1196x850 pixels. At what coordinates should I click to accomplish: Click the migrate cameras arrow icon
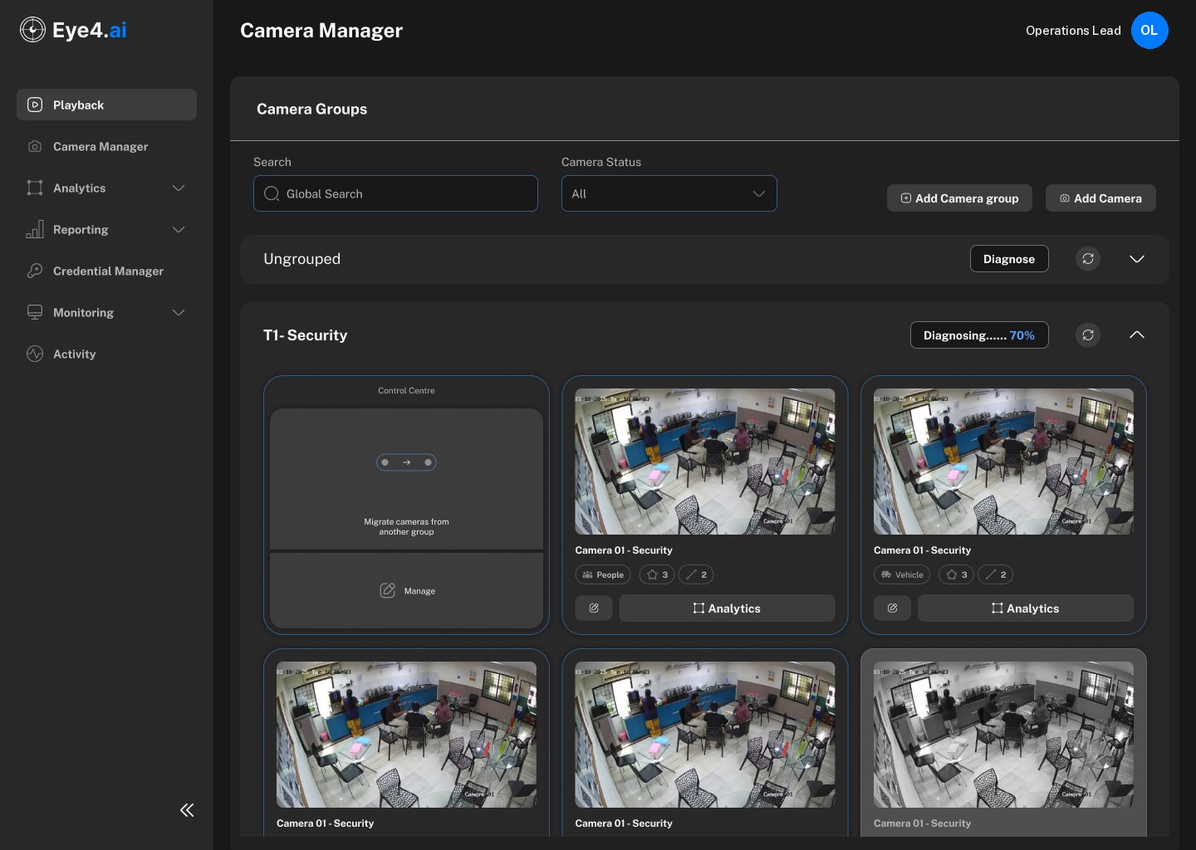pos(406,462)
